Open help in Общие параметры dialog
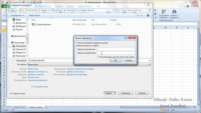The width and height of the screenshot is (201, 113). (126, 37)
